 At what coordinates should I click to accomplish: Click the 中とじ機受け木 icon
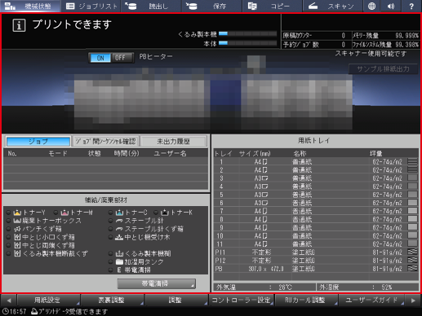click(119, 237)
